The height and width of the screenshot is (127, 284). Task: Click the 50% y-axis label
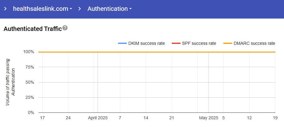30,82
